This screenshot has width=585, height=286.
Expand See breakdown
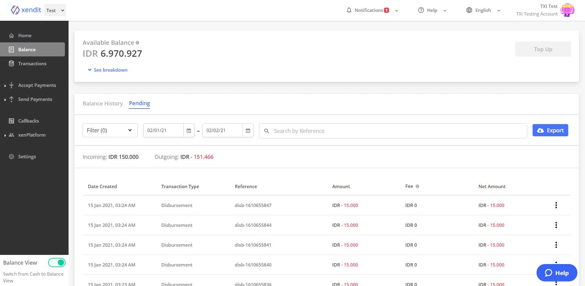108,70
